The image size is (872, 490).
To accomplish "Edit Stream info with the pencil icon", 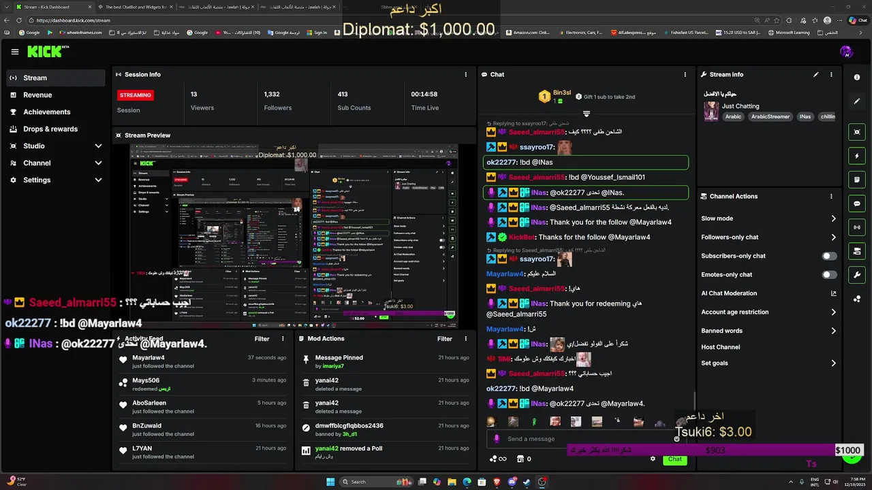I will point(815,74).
